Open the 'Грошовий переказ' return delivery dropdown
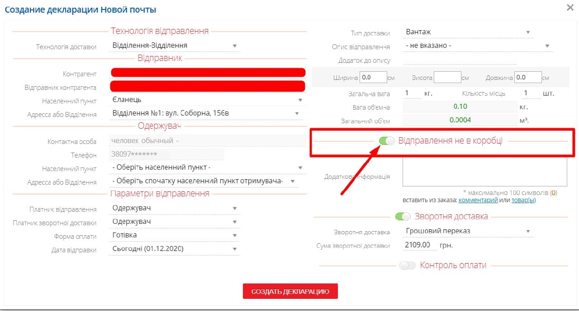The width and height of the screenshot is (579, 311). point(468,231)
